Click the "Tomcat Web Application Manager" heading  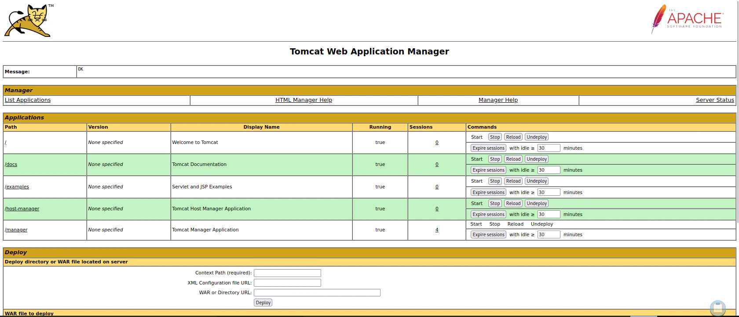pos(369,51)
